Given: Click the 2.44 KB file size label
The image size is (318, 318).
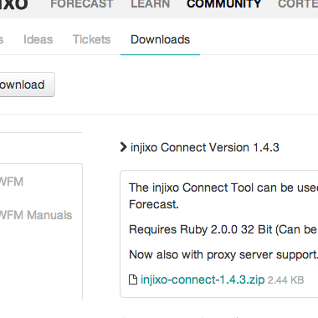Looking at the screenshot, I should 285,280.
